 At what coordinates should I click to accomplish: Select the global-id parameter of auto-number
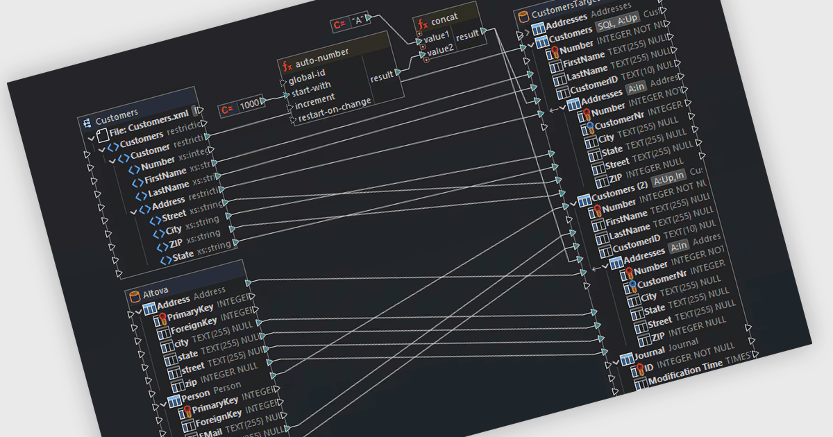[x=307, y=76]
